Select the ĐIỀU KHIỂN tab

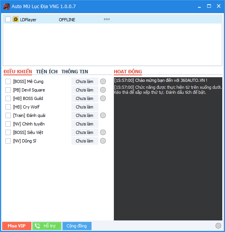(x=18, y=72)
